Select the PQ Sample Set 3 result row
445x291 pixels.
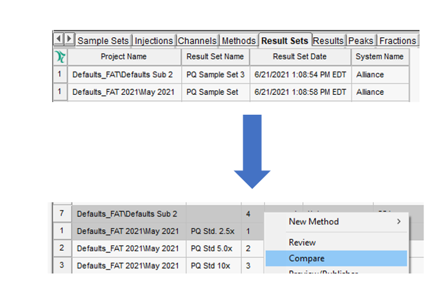[215, 75]
